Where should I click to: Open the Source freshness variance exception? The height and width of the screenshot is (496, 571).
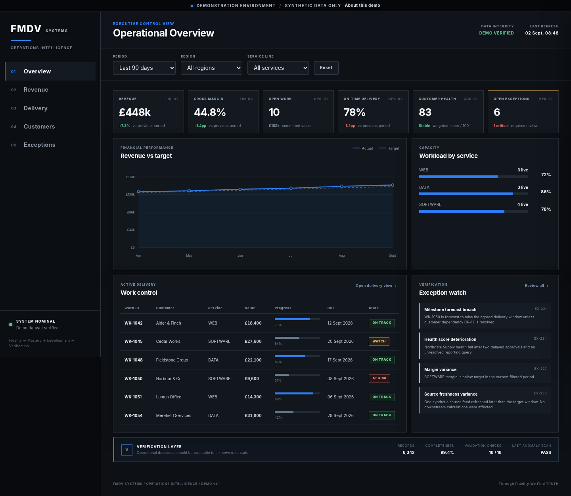click(x=485, y=400)
